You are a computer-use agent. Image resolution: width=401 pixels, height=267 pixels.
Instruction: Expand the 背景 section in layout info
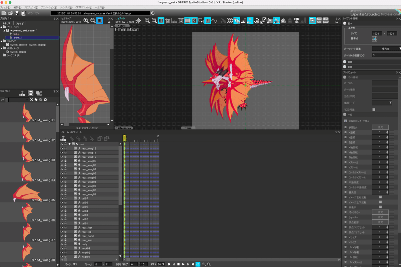(345, 62)
